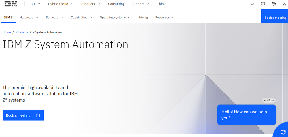Click the IBM Z System Automation heading
The width and height of the screenshot is (288, 137).
click(65, 44)
